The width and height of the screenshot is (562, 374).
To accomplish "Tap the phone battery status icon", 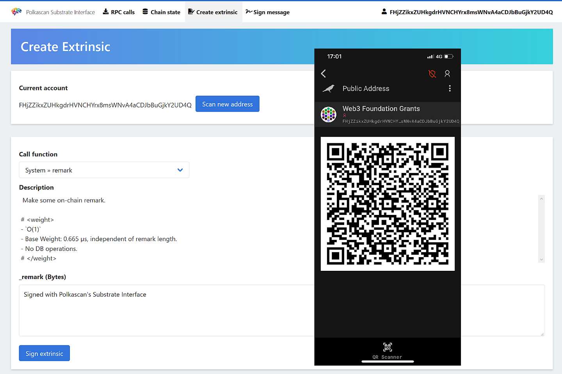I will pos(449,56).
